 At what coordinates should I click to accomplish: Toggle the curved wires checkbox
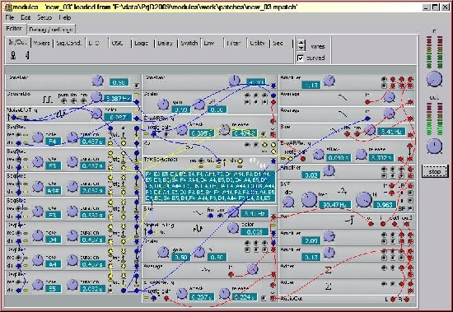301,58
